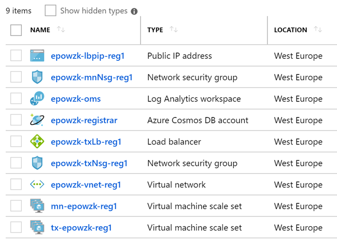Check the box for epowzk-oms row
Viewport: 337px width, 248px height.
[16, 98]
